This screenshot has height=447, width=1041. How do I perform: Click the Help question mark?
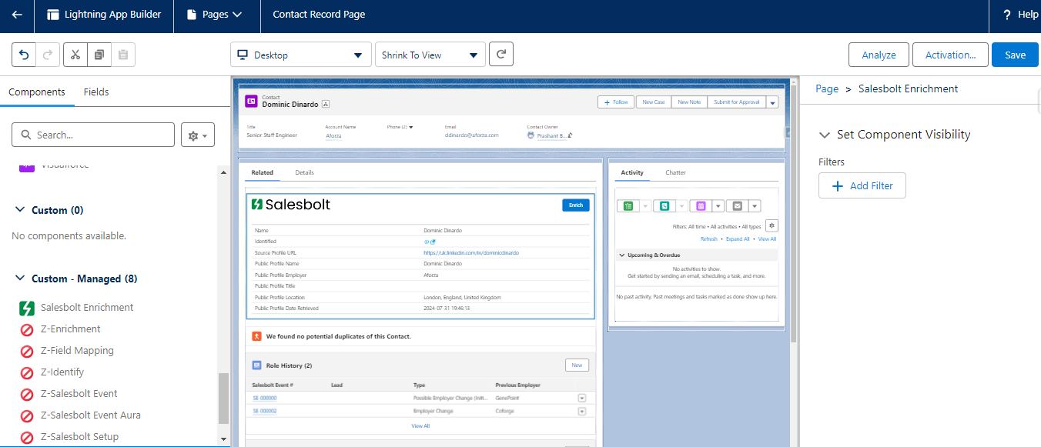tap(1006, 15)
